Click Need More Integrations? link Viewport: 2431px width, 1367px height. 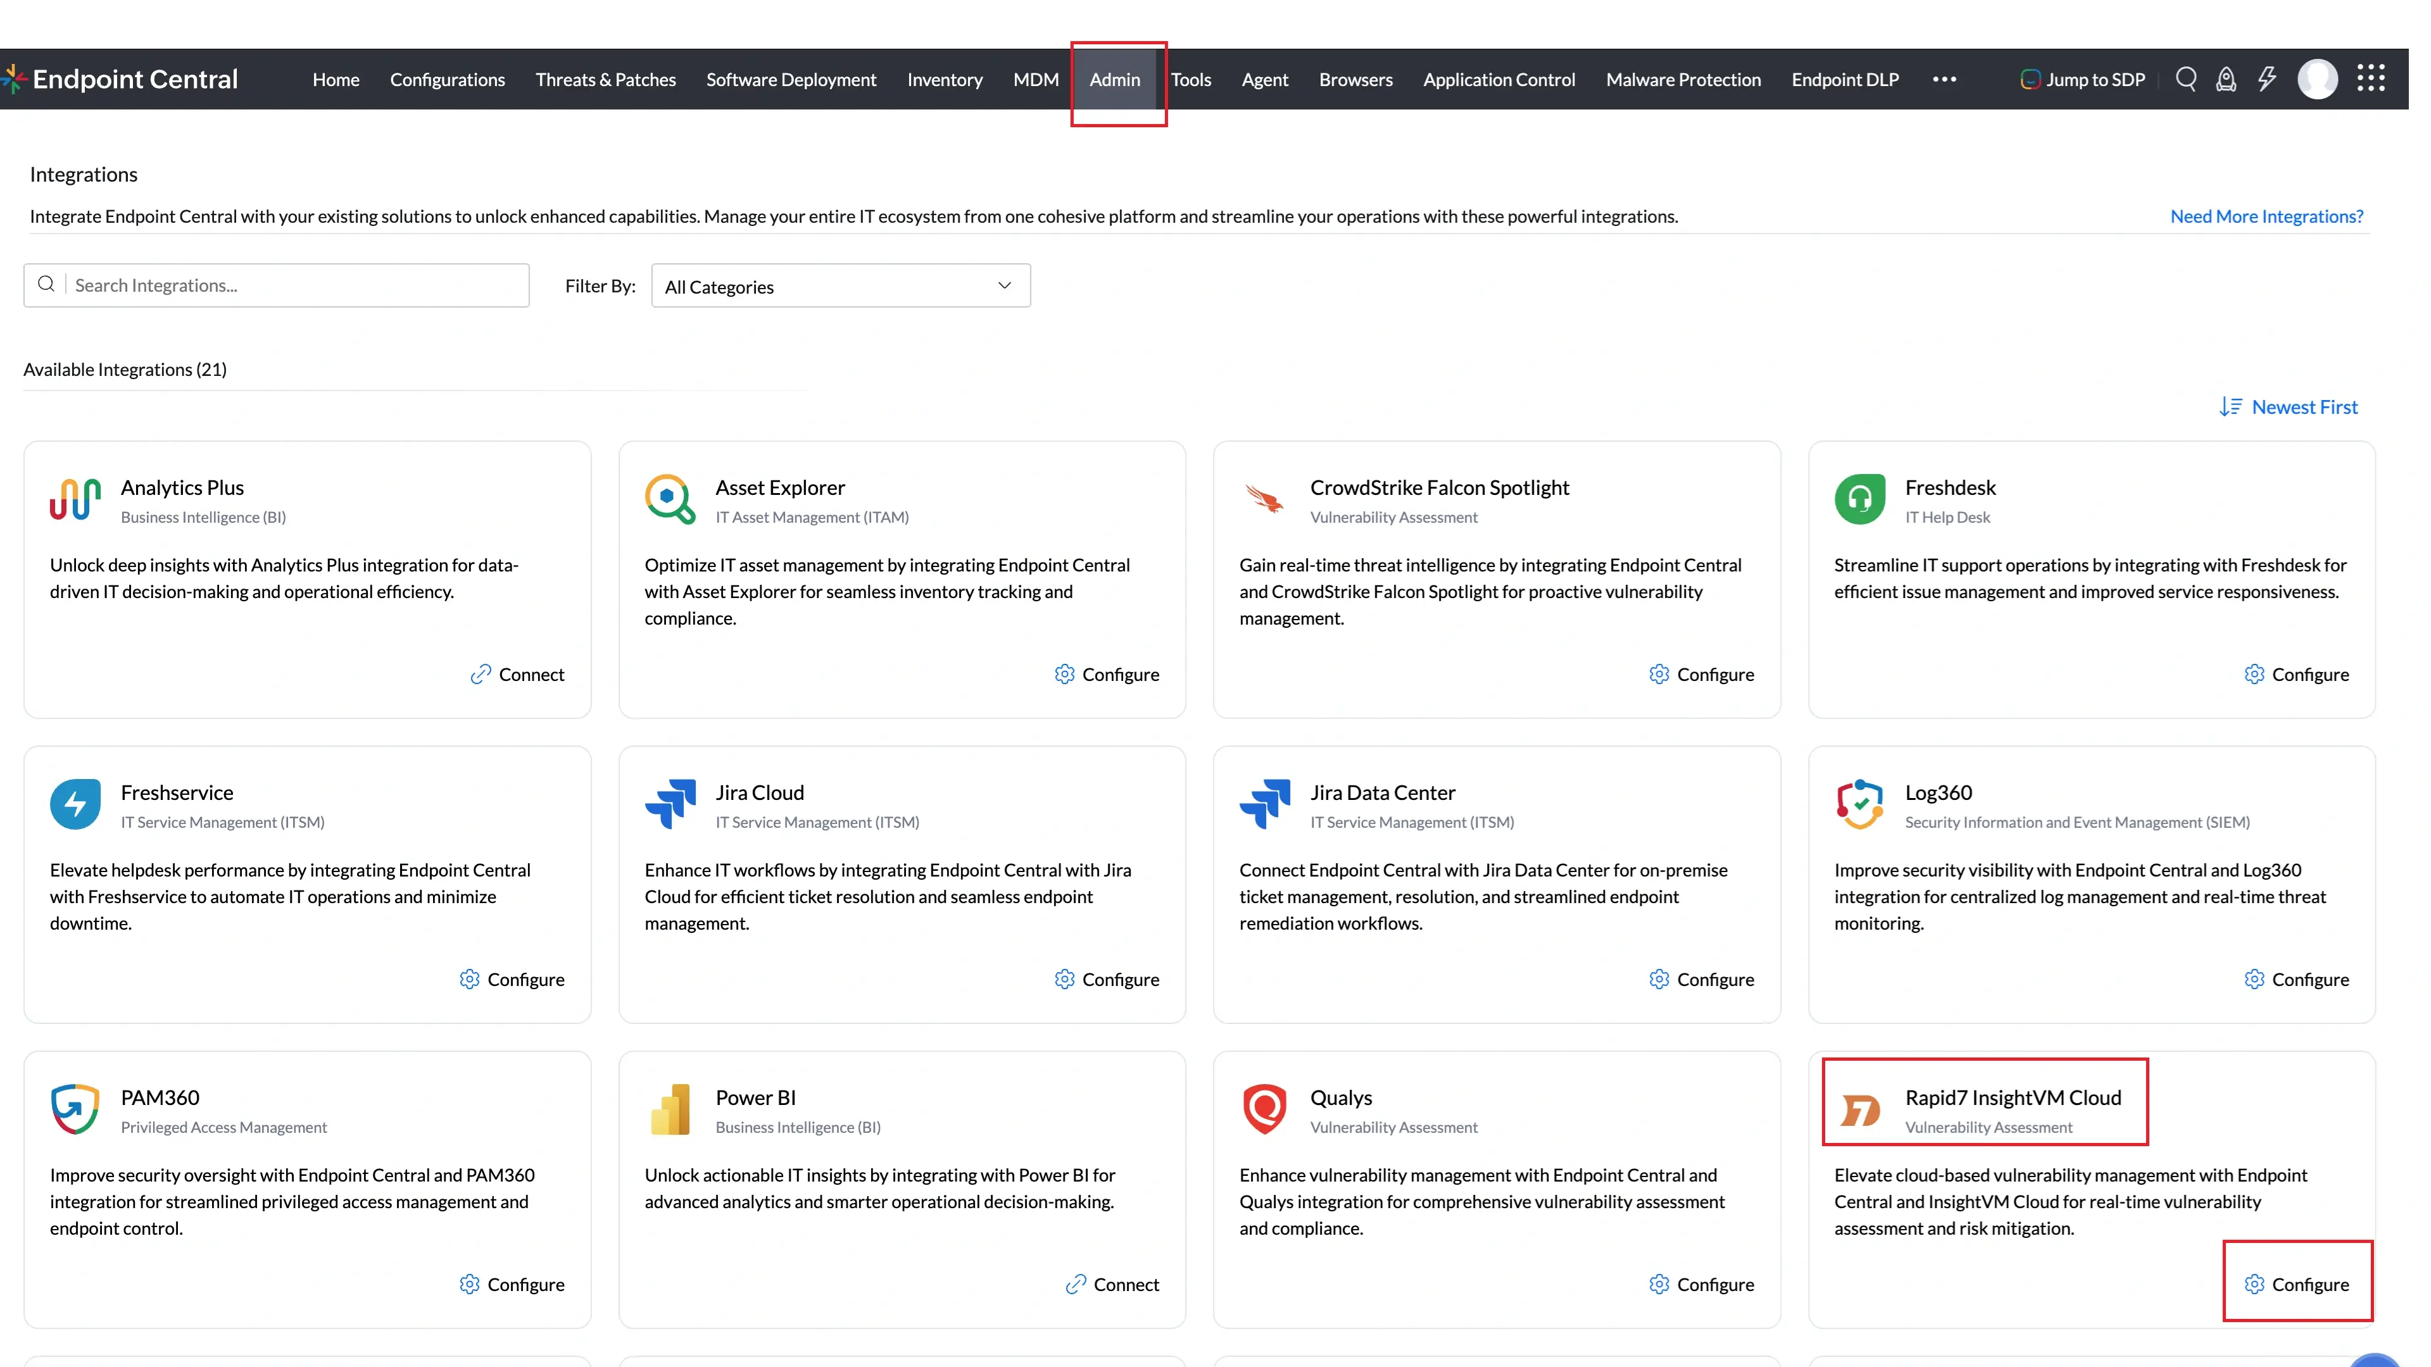pyautogui.click(x=2267, y=216)
